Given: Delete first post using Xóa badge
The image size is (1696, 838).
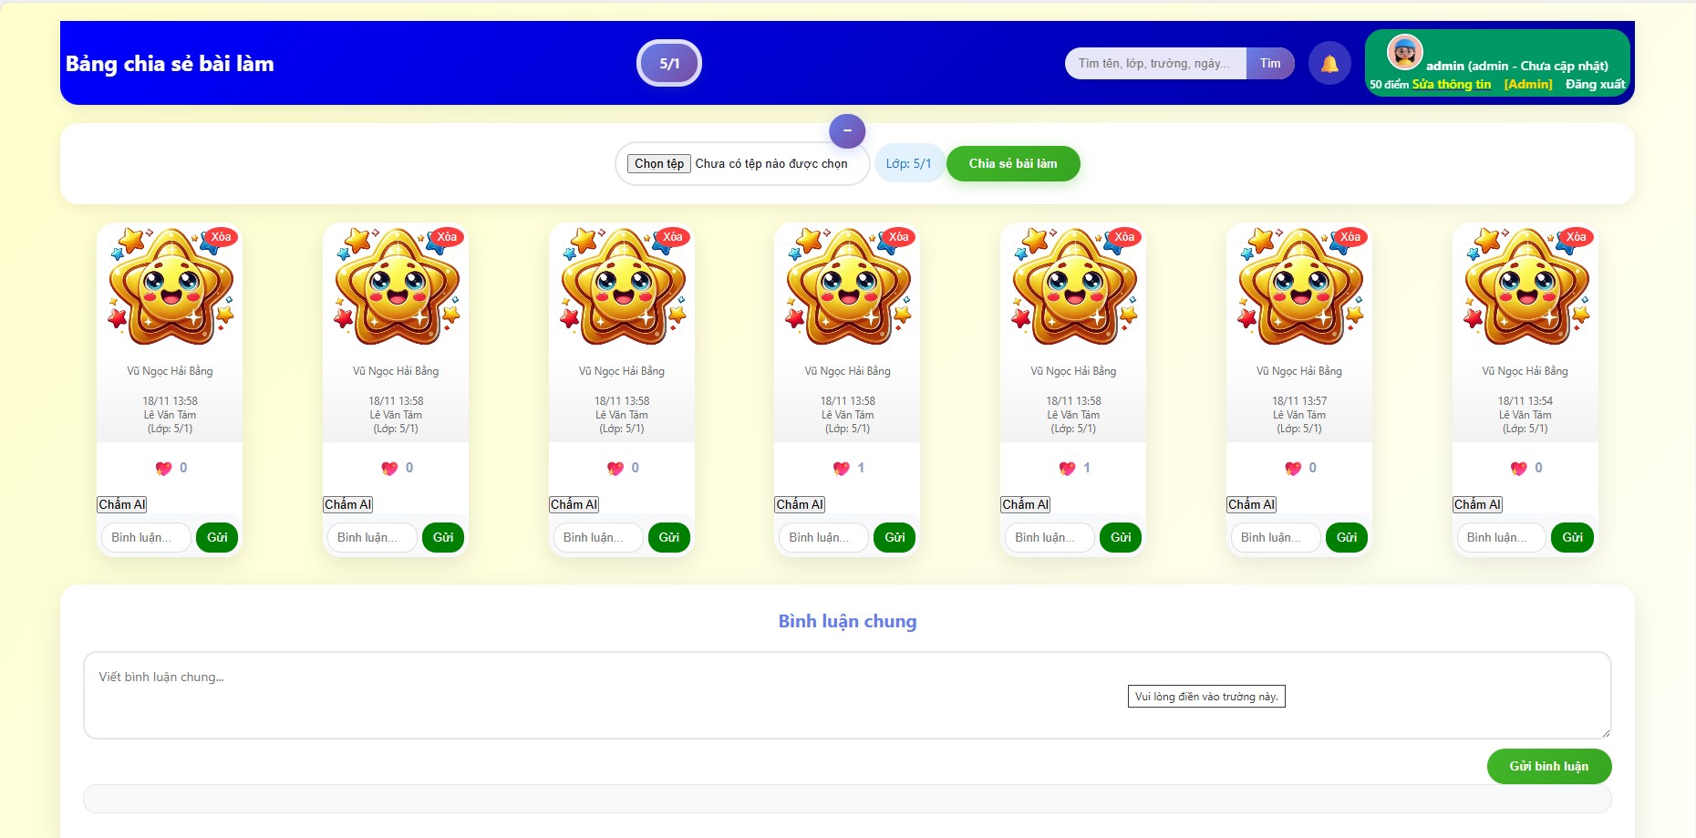Looking at the screenshot, I should click(x=221, y=237).
